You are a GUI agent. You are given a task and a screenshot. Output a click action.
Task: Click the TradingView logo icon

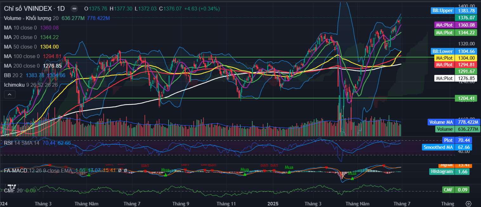click(12, 187)
